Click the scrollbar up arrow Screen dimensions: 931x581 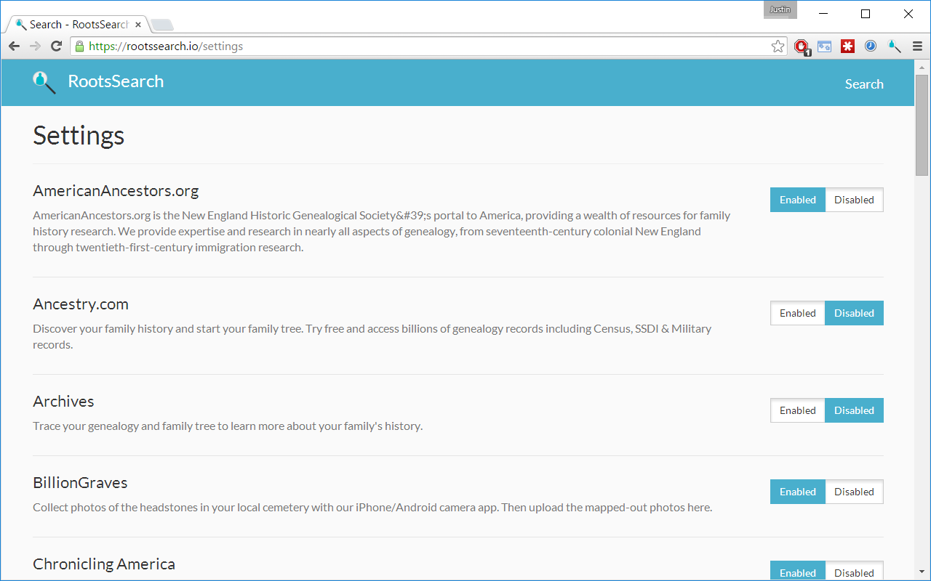922,66
